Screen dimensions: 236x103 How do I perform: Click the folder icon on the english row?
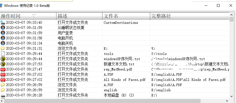[3, 90]
